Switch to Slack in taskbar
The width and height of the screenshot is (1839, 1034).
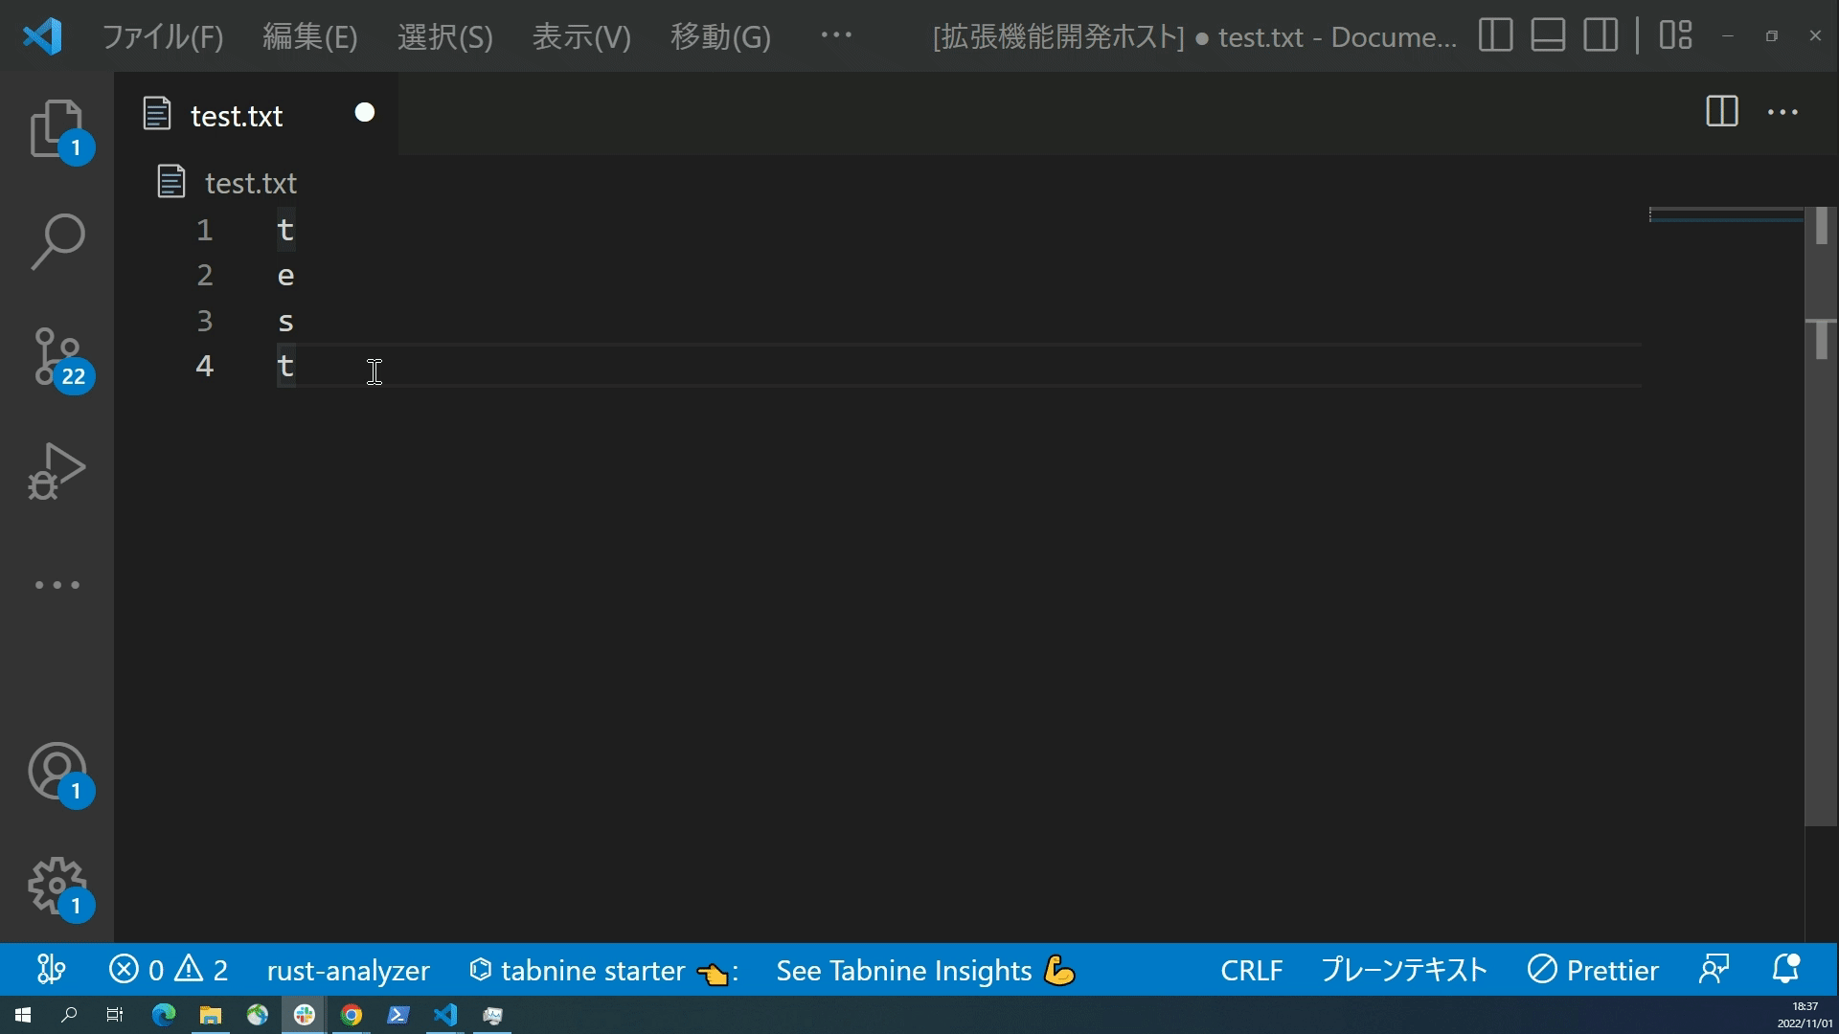pos(305,1015)
